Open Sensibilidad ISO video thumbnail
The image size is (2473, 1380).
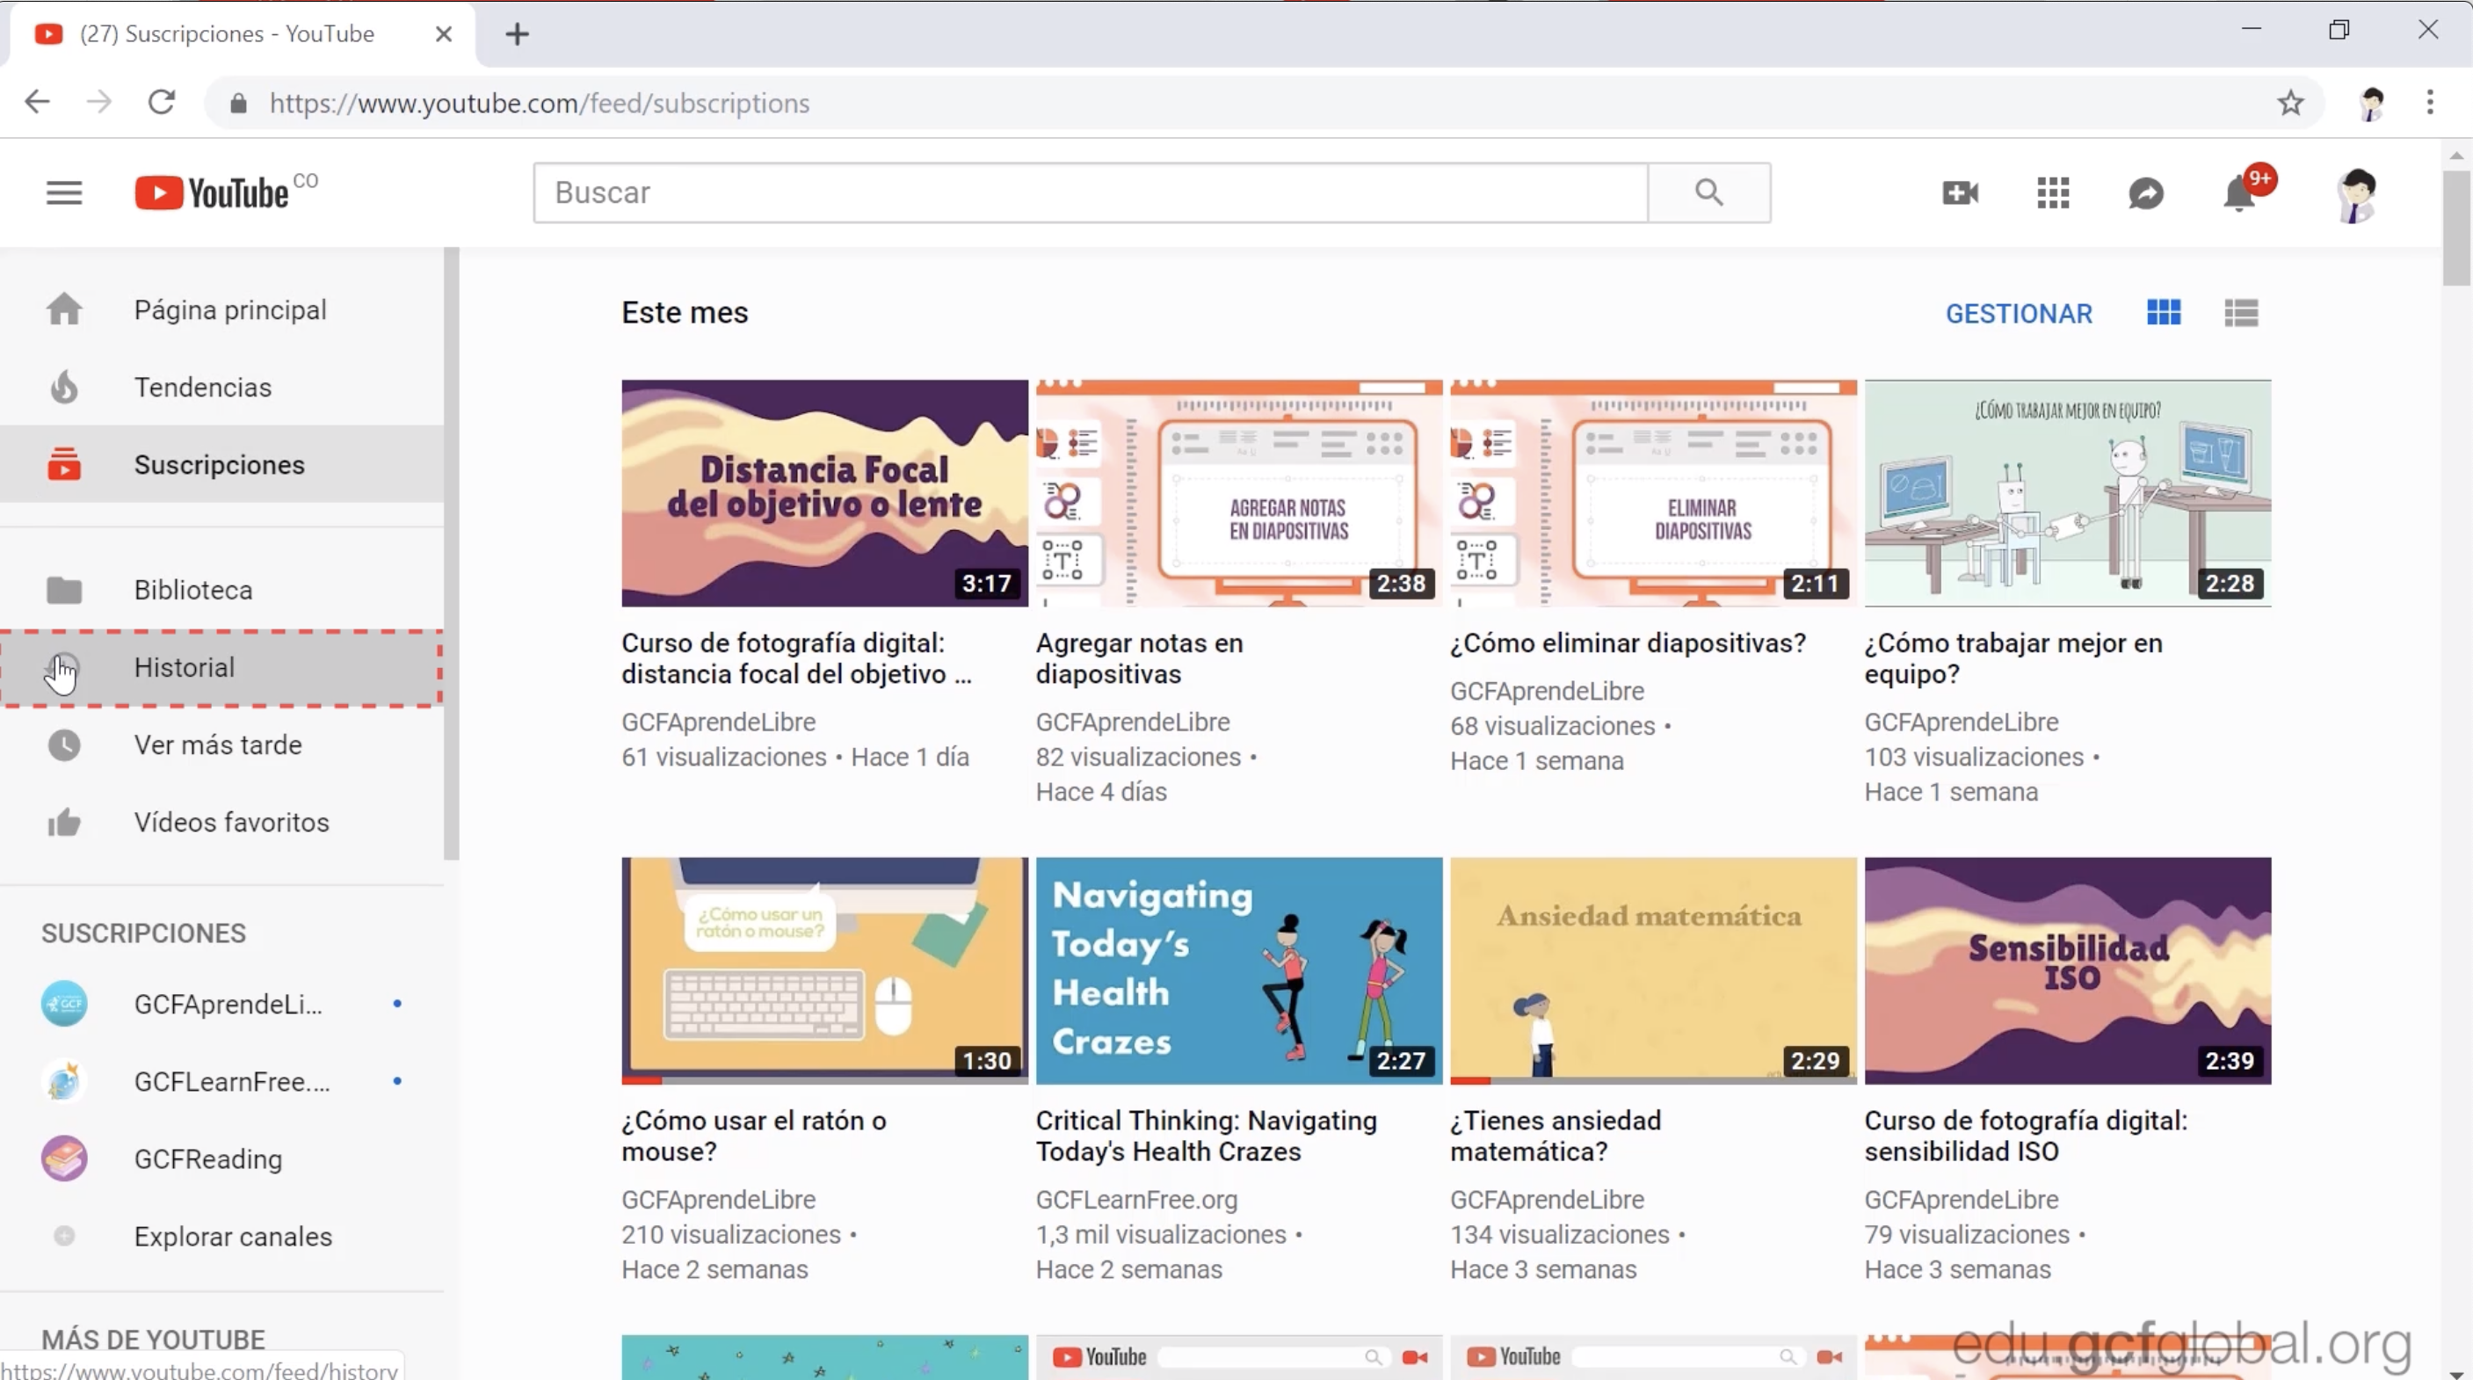pyautogui.click(x=2068, y=970)
